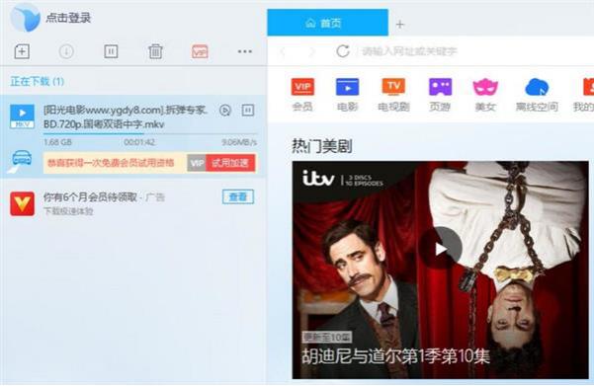Add a new download task

(x=22, y=51)
